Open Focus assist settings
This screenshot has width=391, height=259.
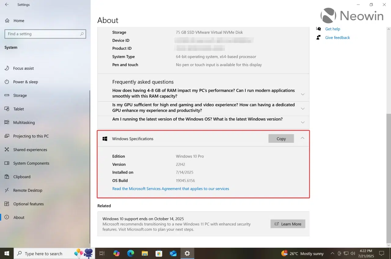click(24, 68)
